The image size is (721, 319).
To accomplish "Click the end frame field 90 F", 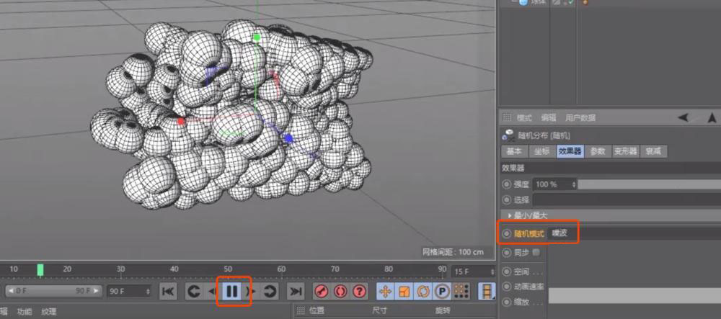I will tap(129, 291).
